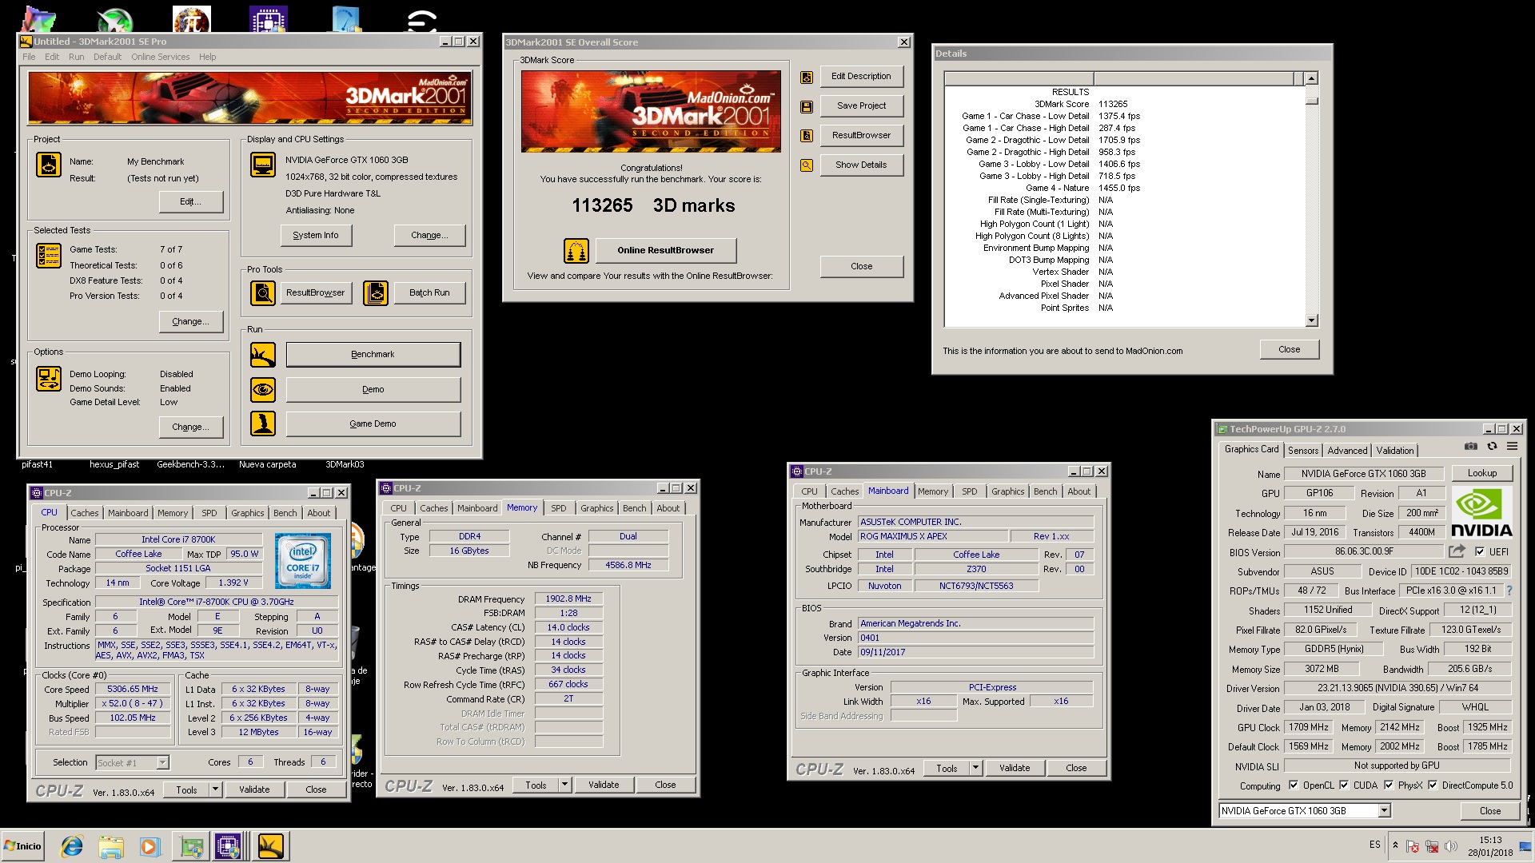Expand Tools dropdown arrow in the CPU-tab CPU-Z window
The width and height of the screenshot is (1535, 863).
(215, 789)
